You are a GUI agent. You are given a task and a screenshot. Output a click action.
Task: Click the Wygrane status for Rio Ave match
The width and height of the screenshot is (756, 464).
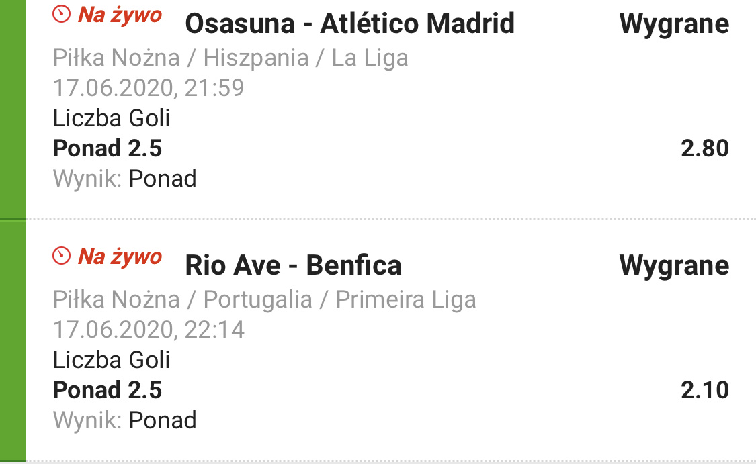674,266
